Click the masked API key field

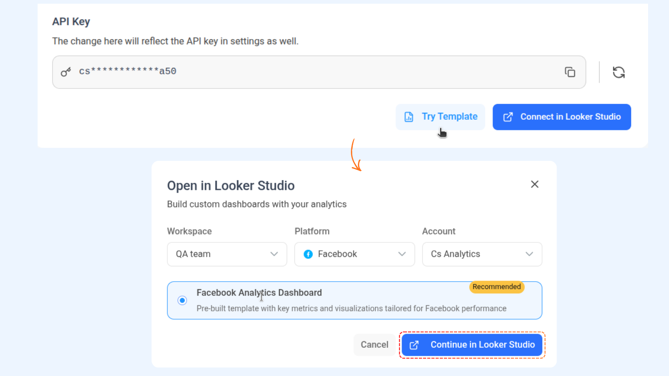(x=319, y=72)
